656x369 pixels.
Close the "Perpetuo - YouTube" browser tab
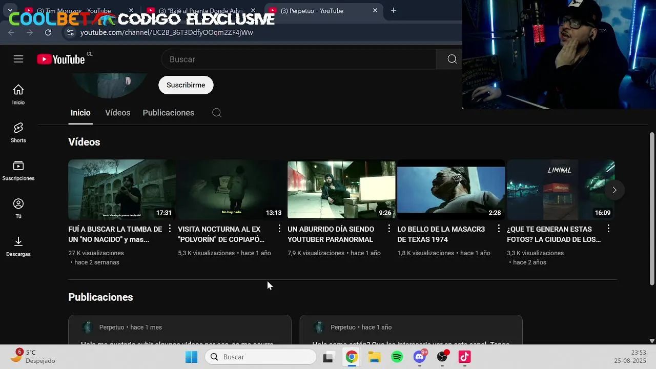(x=375, y=10)
